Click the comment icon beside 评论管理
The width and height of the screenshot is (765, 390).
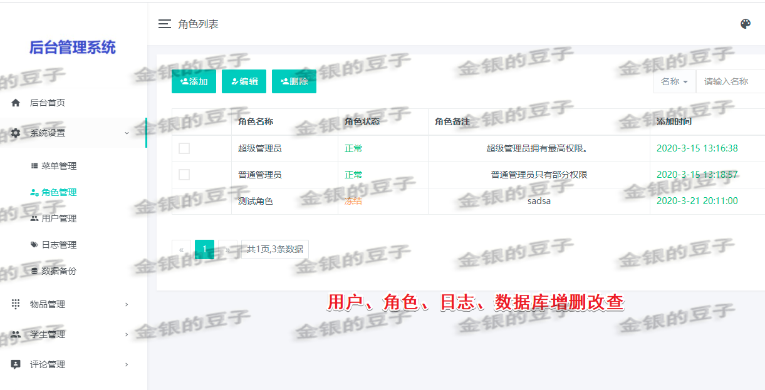click(x=16, y=364)
